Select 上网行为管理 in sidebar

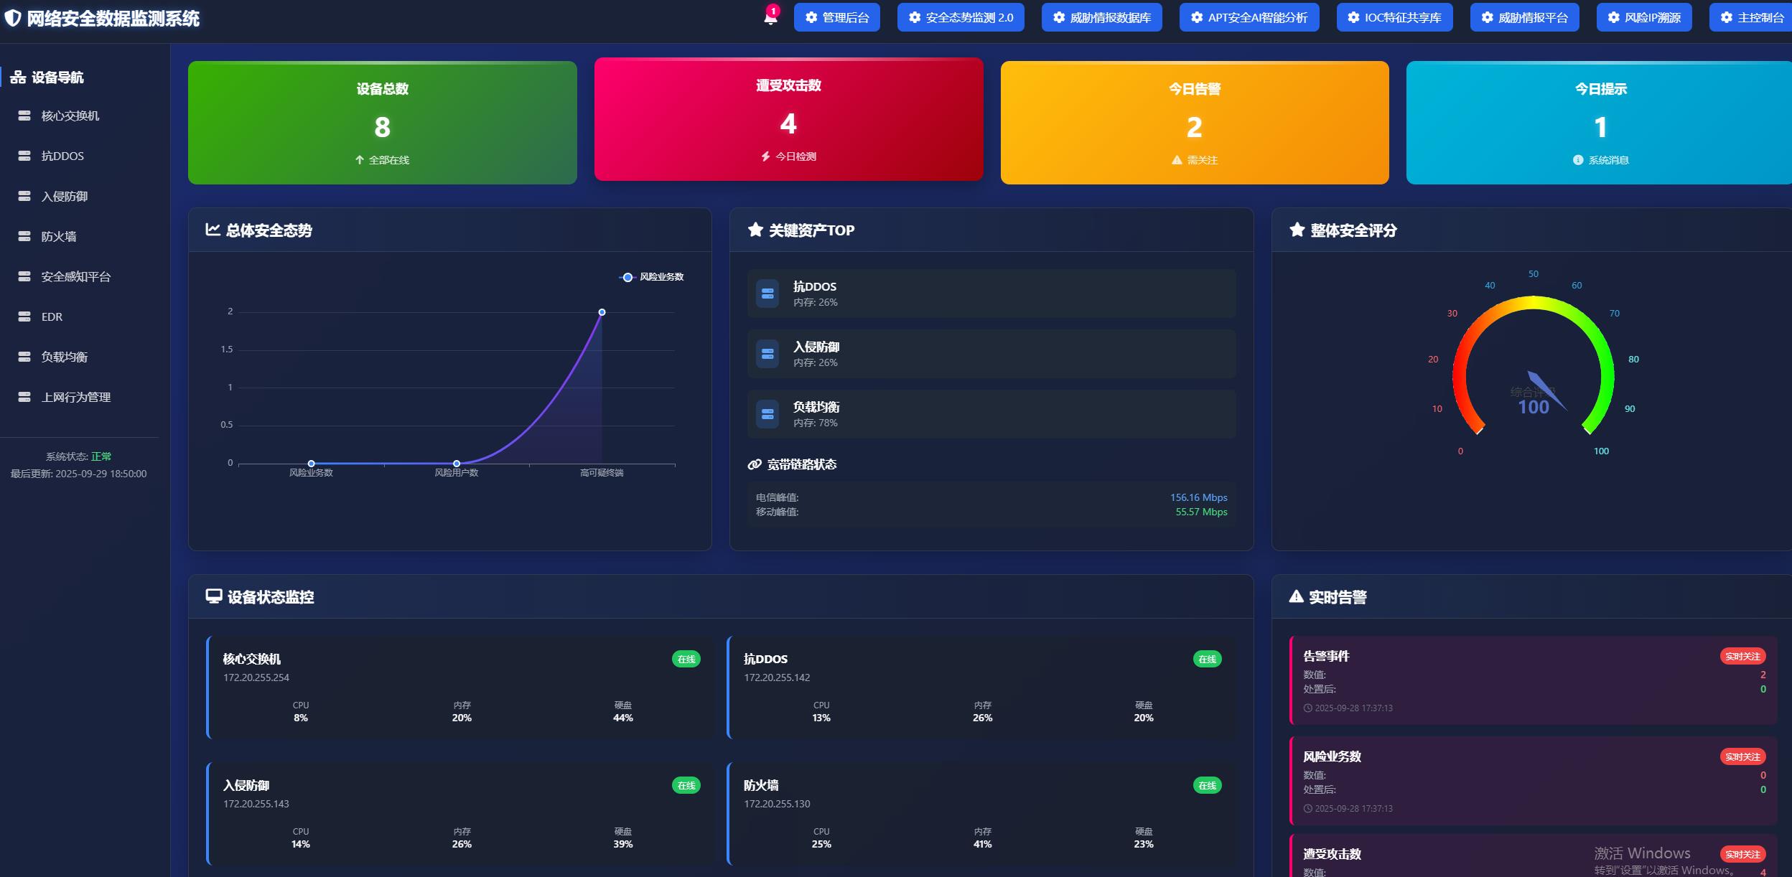click(x=75, y=397)
